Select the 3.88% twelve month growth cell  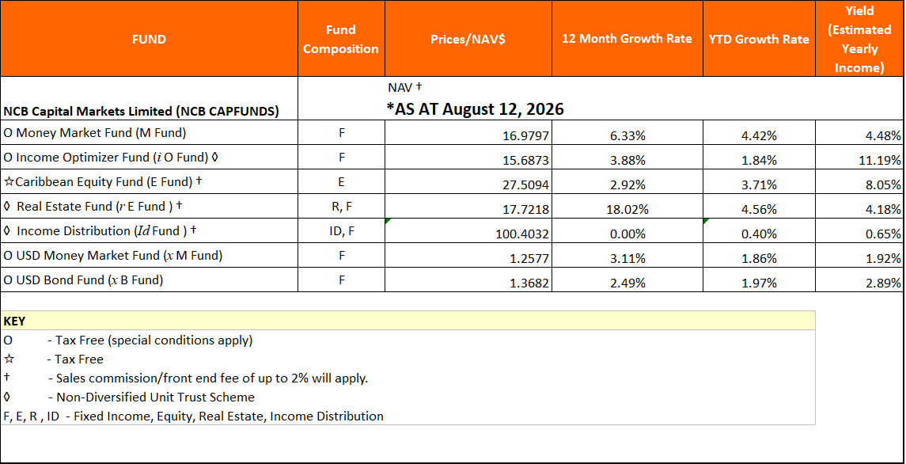point(627,157)
